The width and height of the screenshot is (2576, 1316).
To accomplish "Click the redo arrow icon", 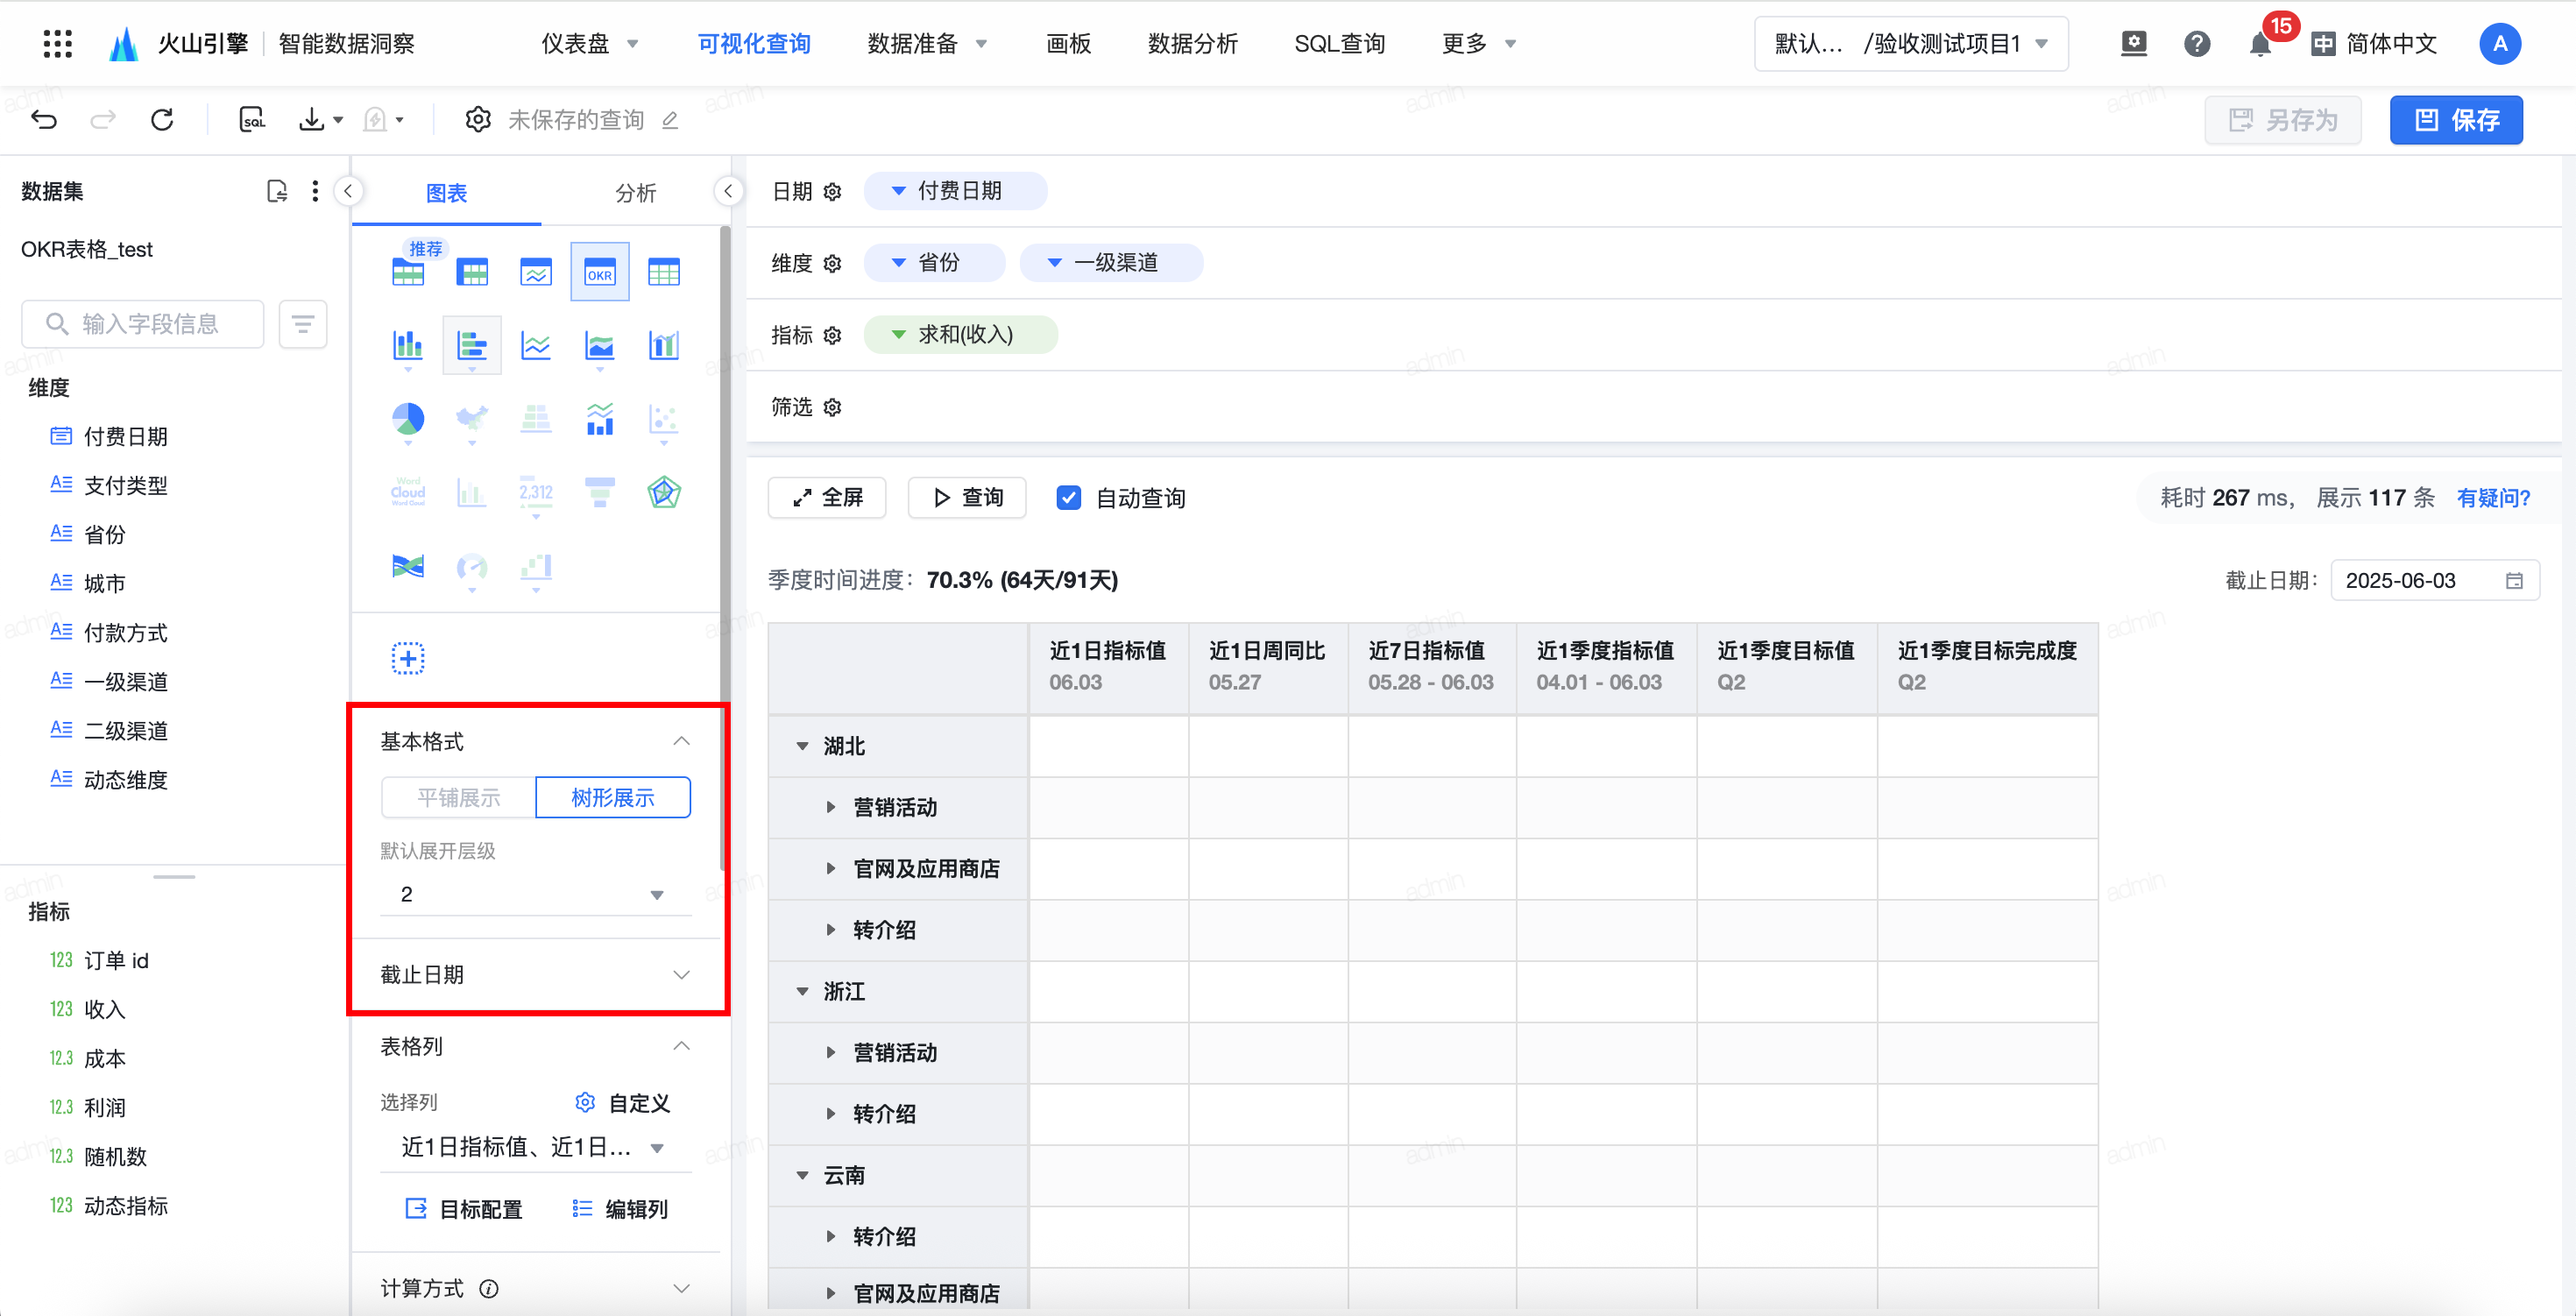I will (103, 120).
